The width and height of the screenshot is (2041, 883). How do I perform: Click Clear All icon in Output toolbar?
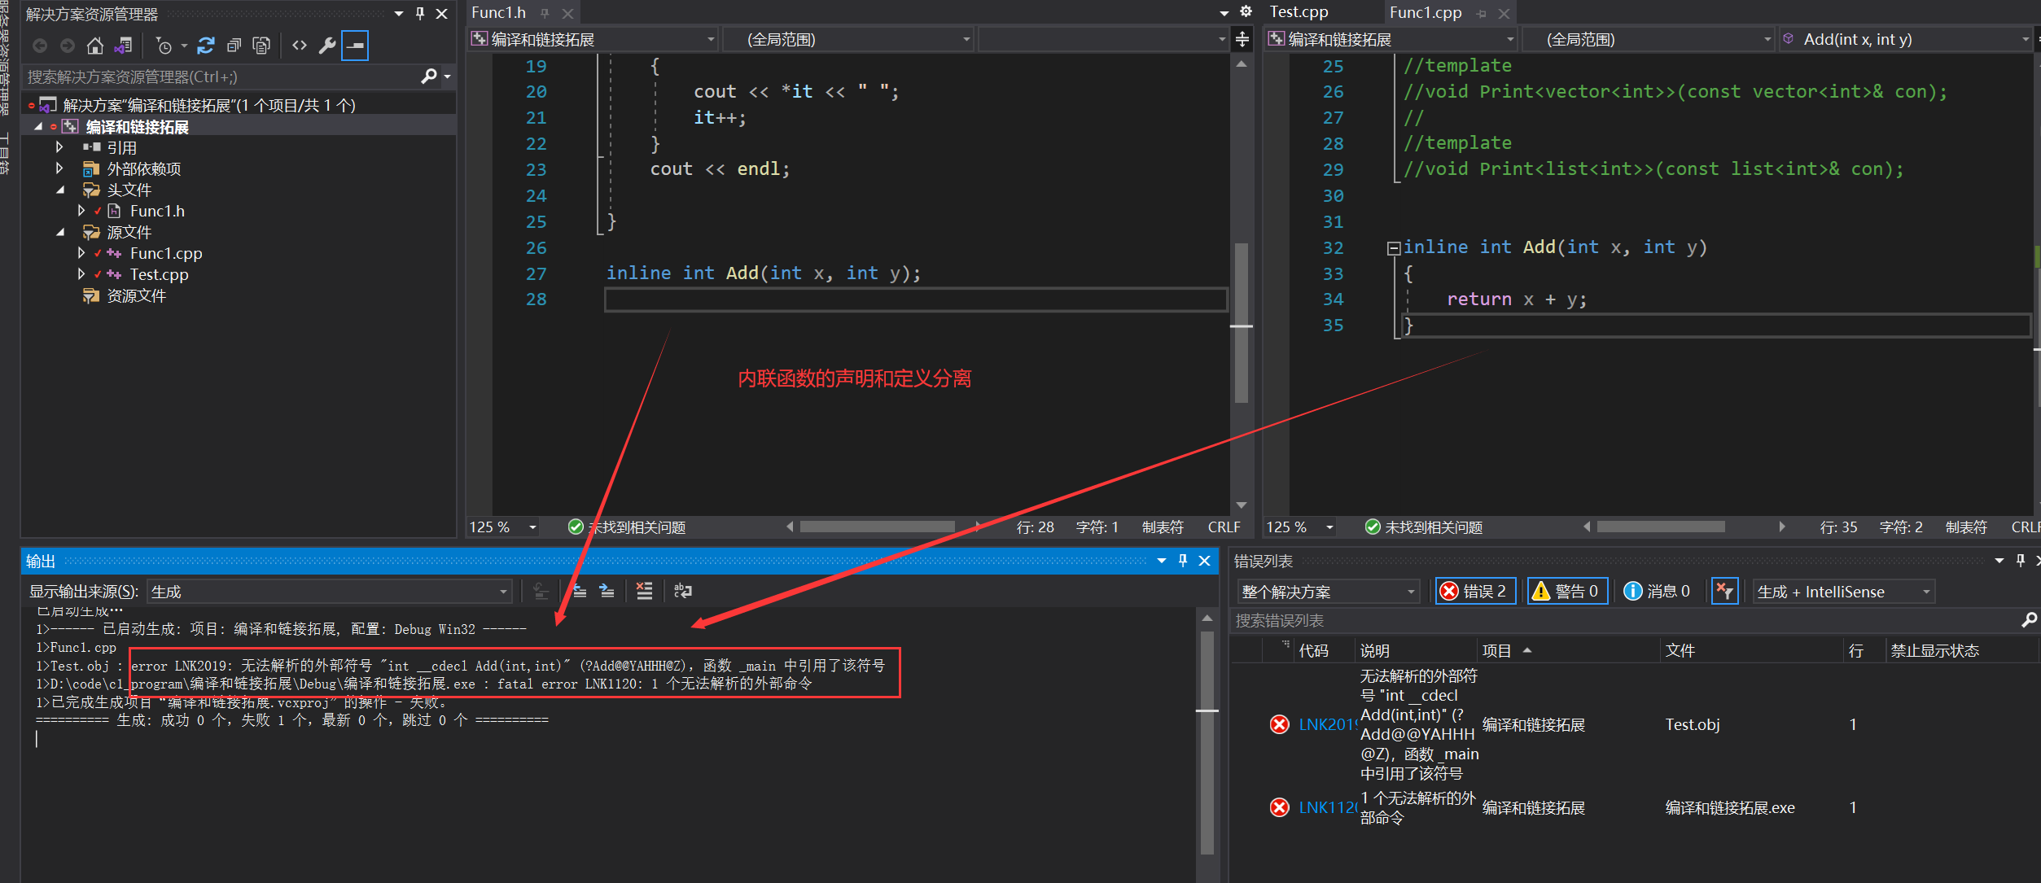[x=644, y=591]
